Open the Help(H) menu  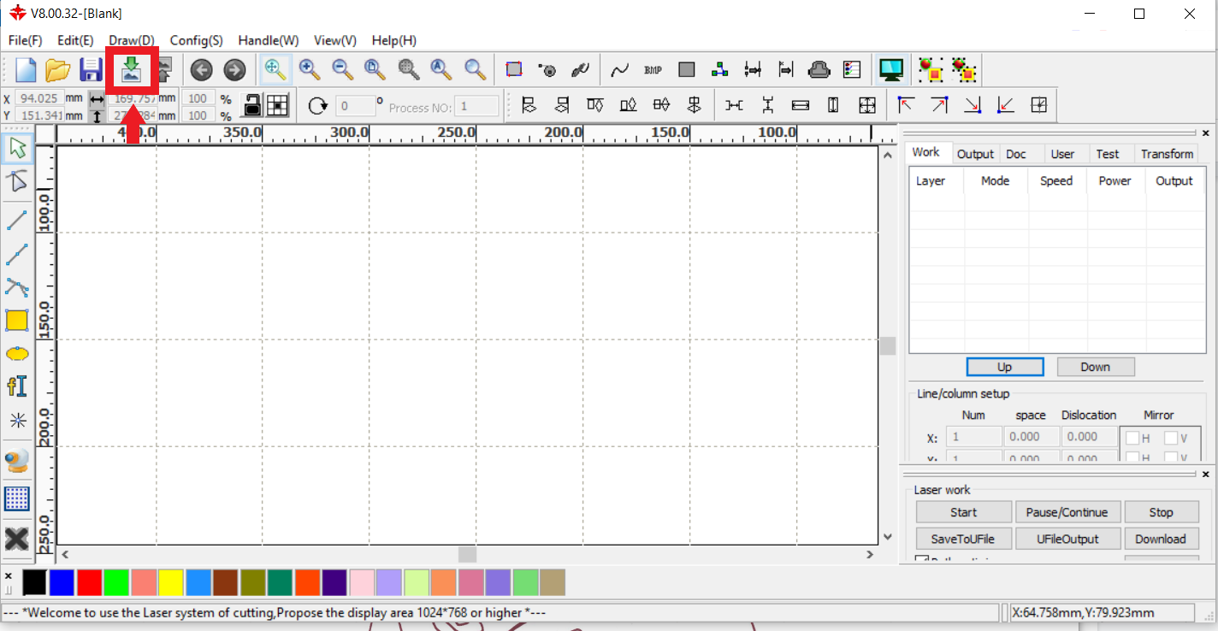[394, 40]
